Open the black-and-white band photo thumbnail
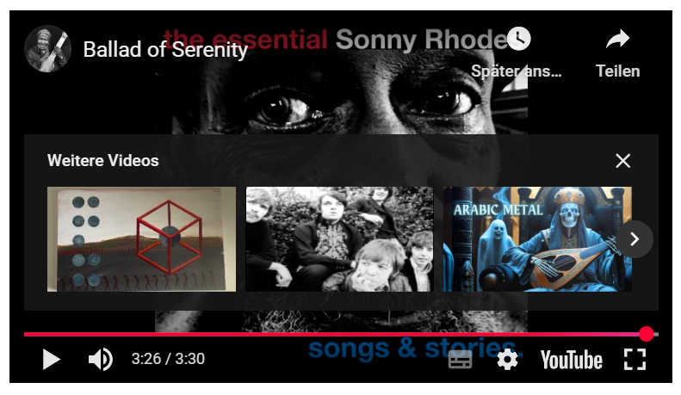 [339, 239]
